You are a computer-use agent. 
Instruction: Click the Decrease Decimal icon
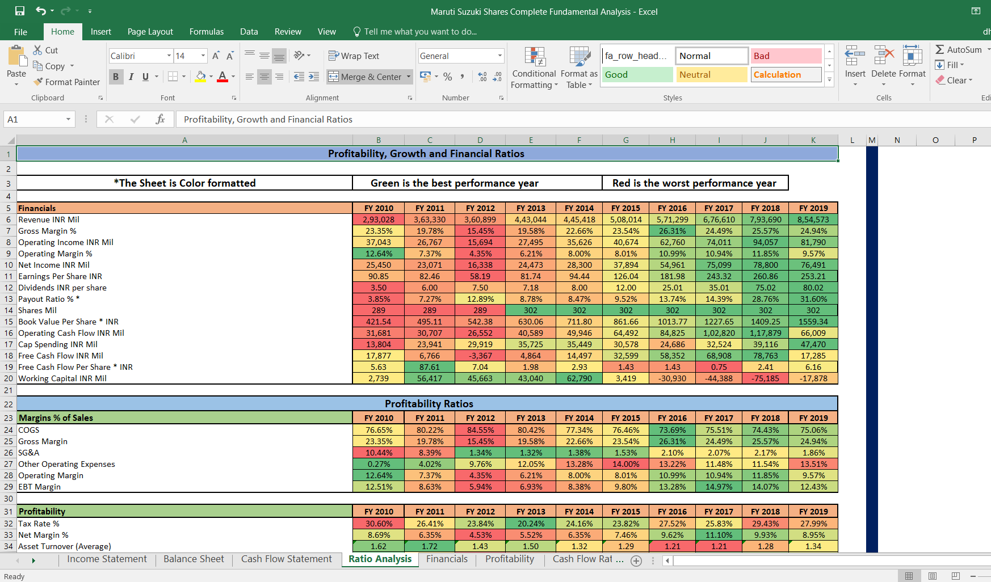(x=497, y=77)
